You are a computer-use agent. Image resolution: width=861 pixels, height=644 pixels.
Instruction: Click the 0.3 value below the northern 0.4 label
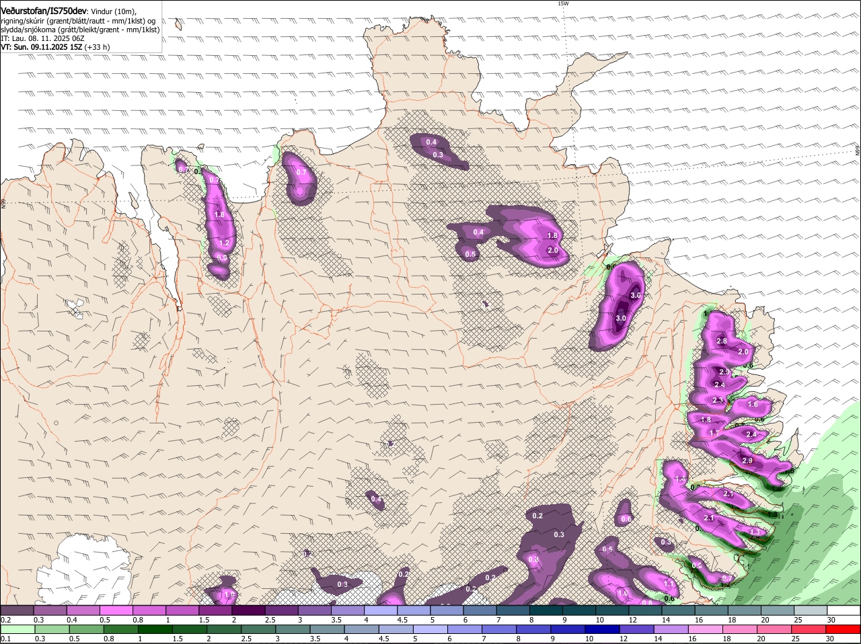(438, 155)
